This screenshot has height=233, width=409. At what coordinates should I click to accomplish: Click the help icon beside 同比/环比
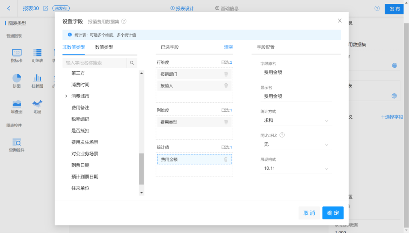282,135
